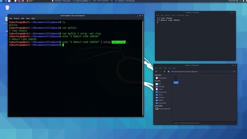This screenshot has width=247, height=139.
Task: Select Pictures in File Manager sidebar
Action: click(x=160, y=98)
